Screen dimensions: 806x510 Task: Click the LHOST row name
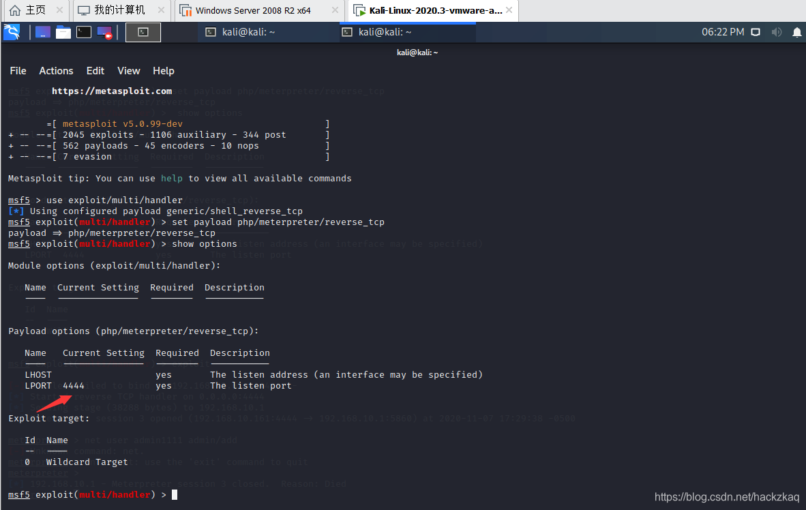38,375
